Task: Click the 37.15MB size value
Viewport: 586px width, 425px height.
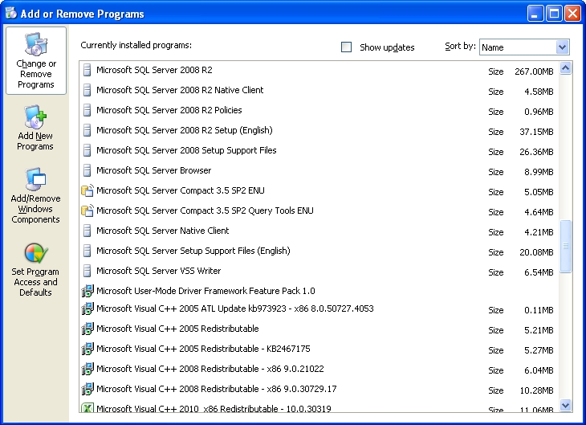Action: click(536, 132)
